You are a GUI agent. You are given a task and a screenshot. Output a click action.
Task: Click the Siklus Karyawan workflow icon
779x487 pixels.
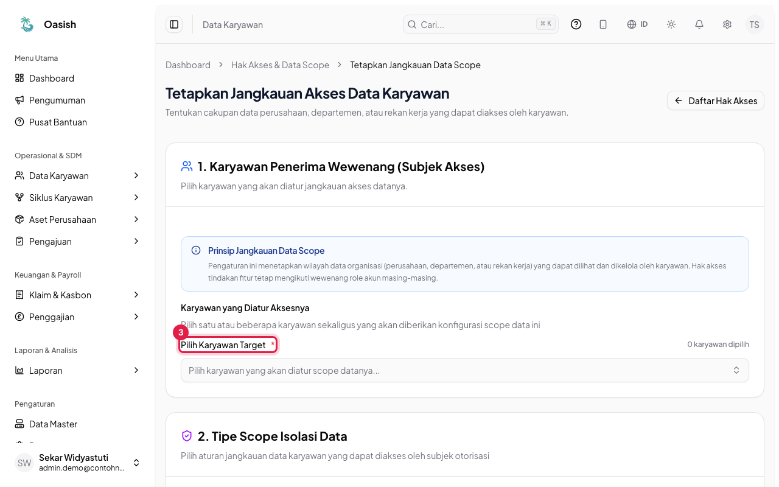point(19,197)
